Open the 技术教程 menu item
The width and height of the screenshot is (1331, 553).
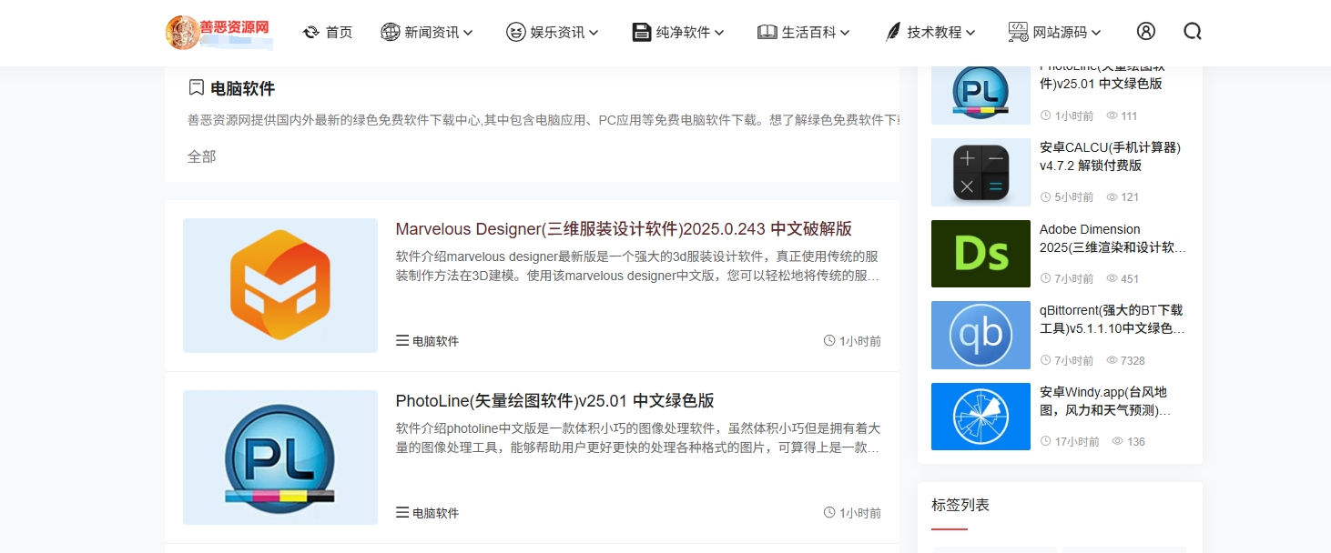(930, 33)
